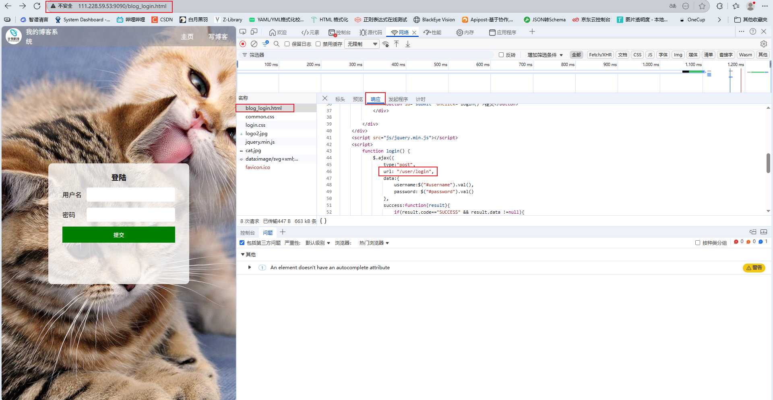The image size is (773, 400).
Task: Go forward in browser history
Action: (x=23, y=6)
